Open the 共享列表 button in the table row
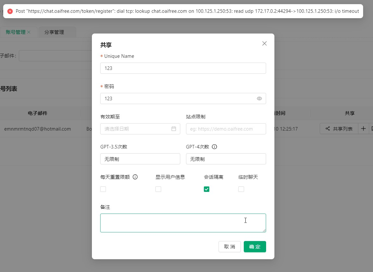Viewport: 373px width, 272px height. point(339,129)
